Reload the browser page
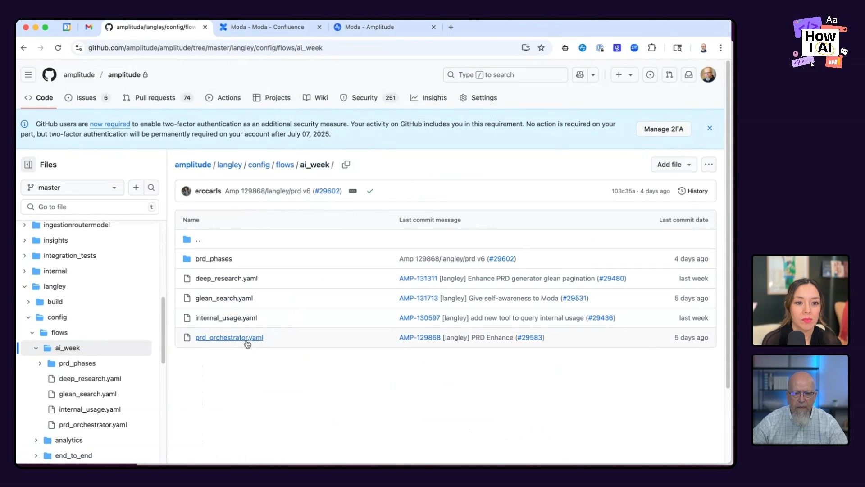This screenshot has height=487, width=865. 58,48
